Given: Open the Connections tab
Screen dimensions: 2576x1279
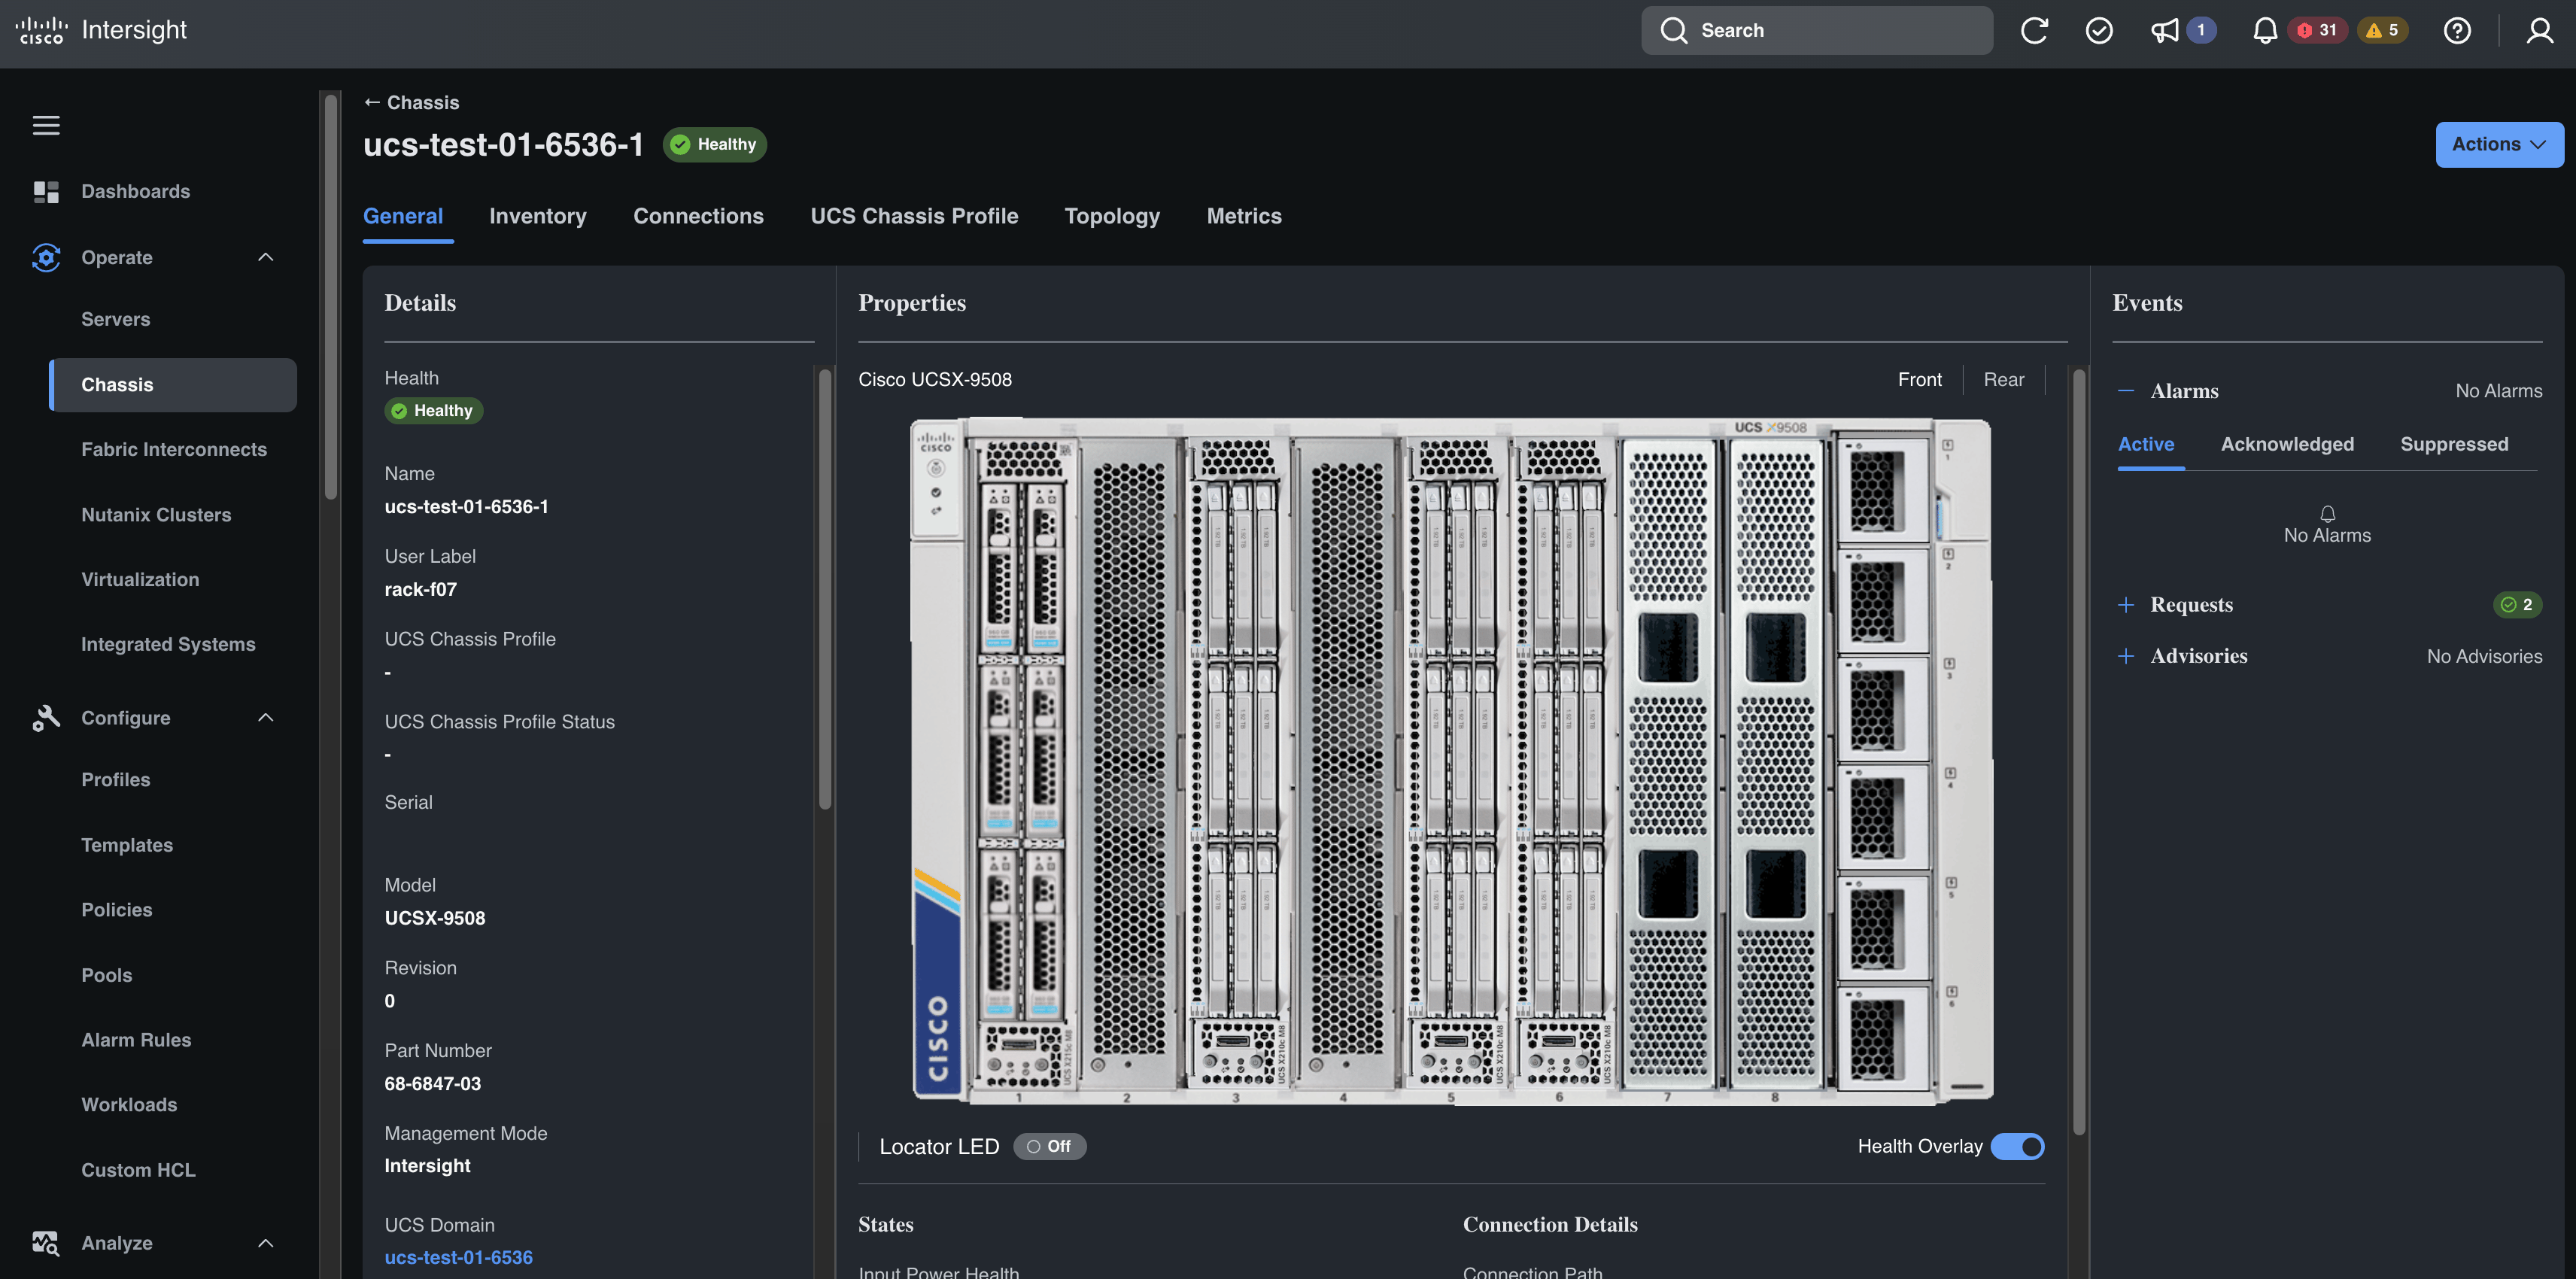Looking at the screenshot, I should coord(698,216).
